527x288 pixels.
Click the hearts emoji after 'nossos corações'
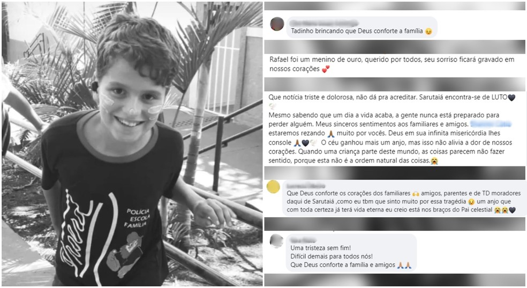(x=325, y=69)
